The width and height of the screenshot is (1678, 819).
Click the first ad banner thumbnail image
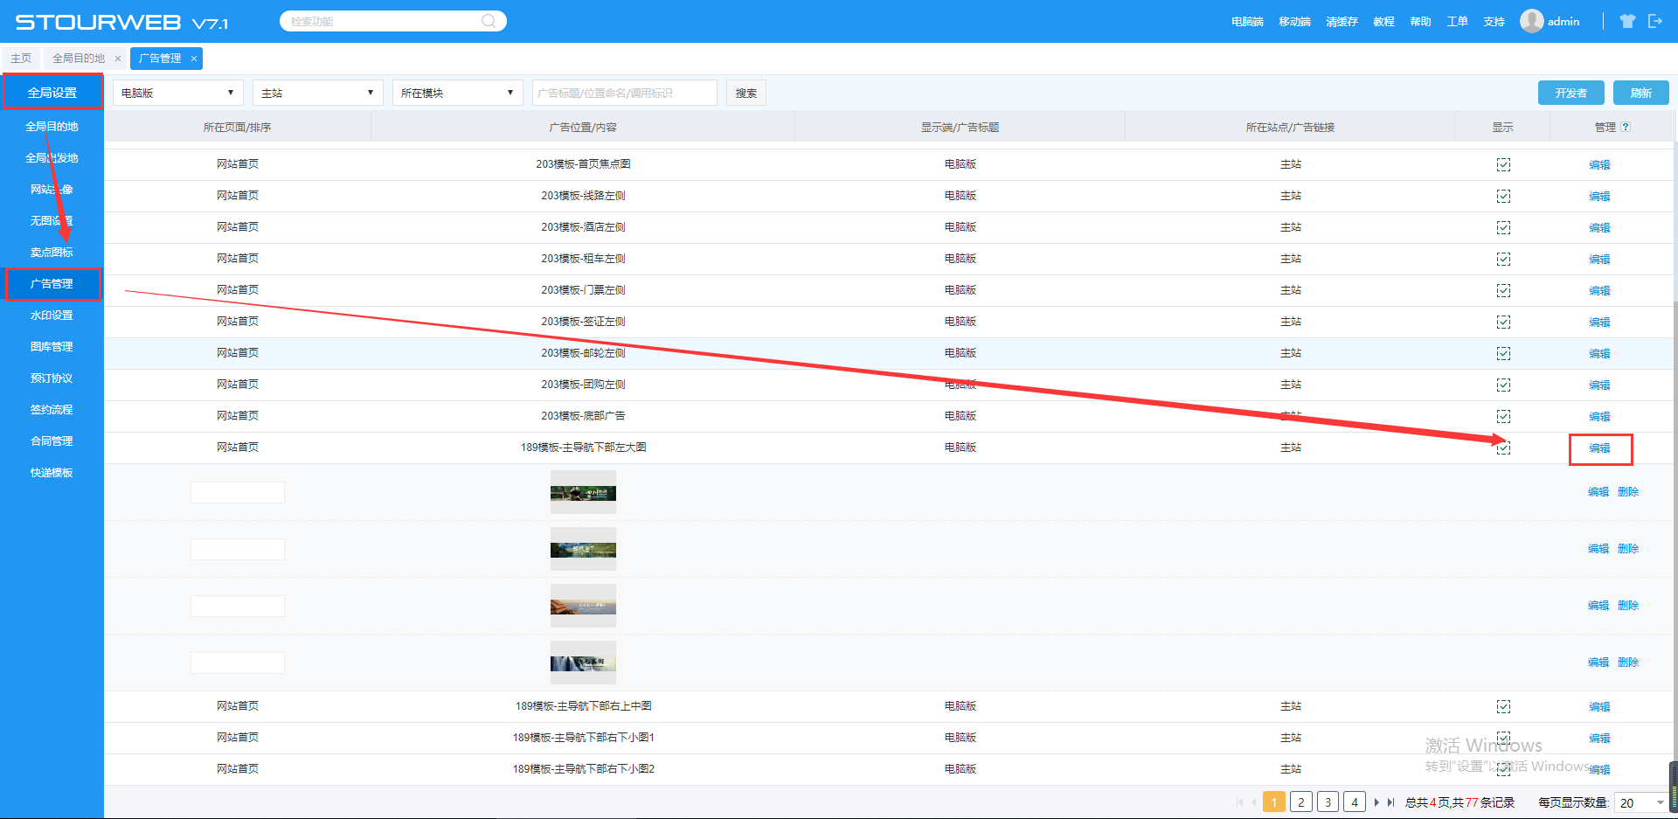(583, 493)
